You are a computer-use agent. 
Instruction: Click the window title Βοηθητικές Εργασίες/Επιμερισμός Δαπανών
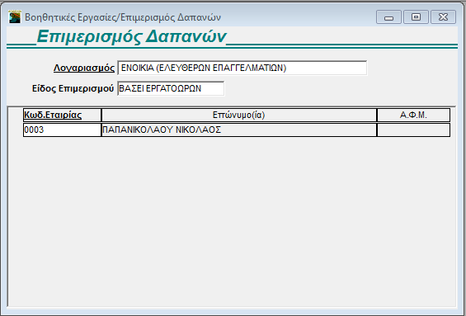[x=123, y=17]
